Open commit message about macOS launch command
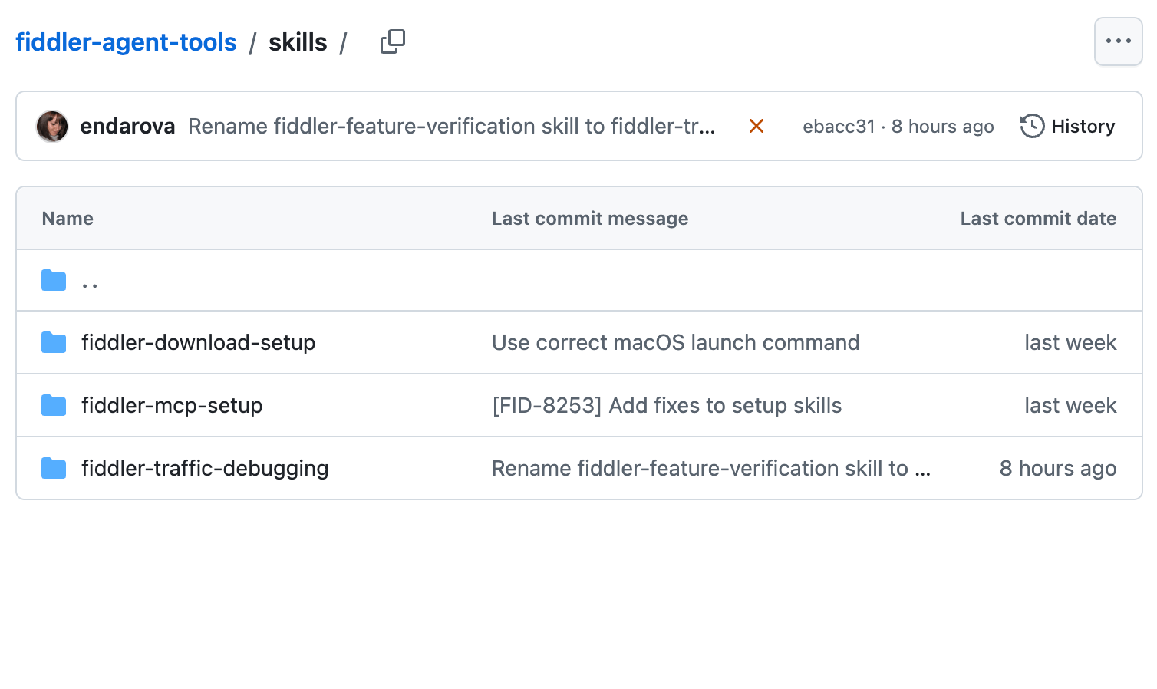The width and height of the screenshot is (1157, 689). [676, 342]
